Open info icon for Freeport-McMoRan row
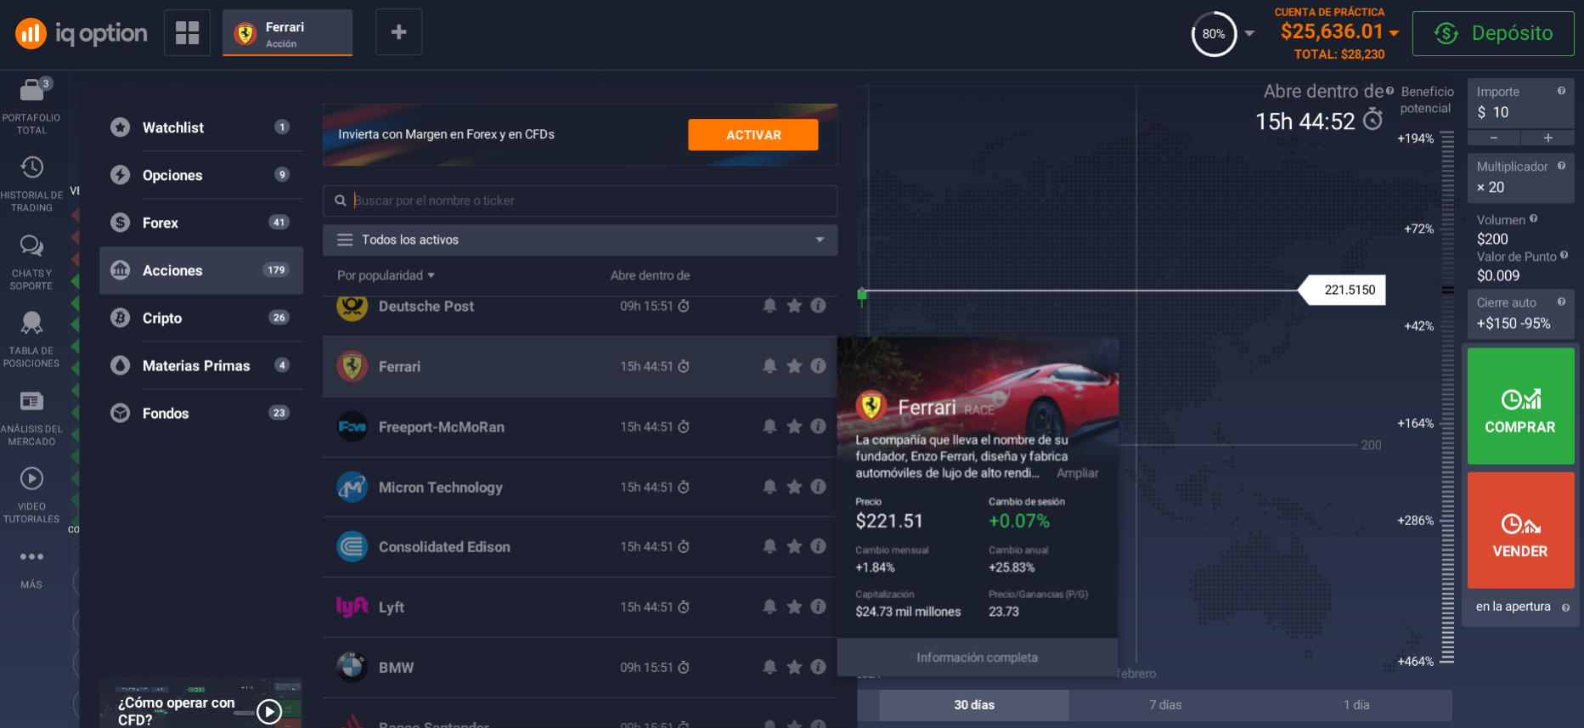The height and width of the screenshot is (728, 1584). (x=818, y=426)
